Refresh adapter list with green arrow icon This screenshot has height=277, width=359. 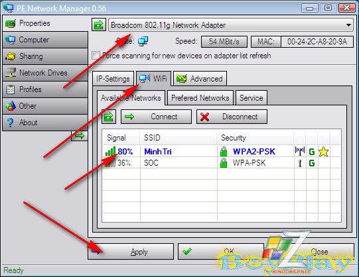[99, 25]
